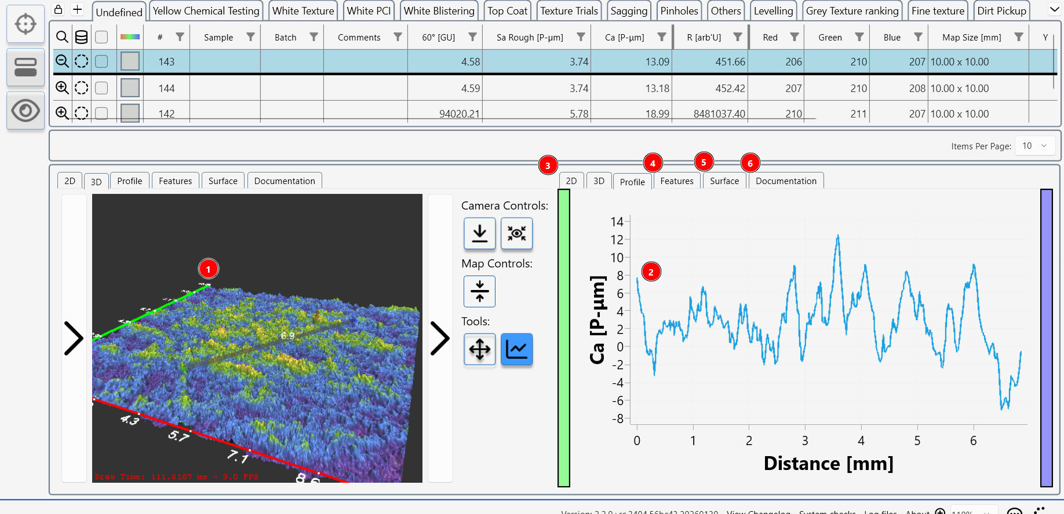The image size is (1064, 514).
Task: Click the color swatch for row 144
Action: tap(130, 88)
